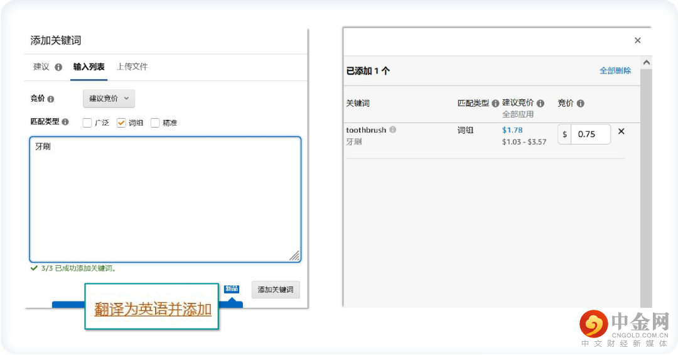Screen dimensions: 678x355
Task: Click info icon next to toothbrush keyword
Action: (392, 130)
